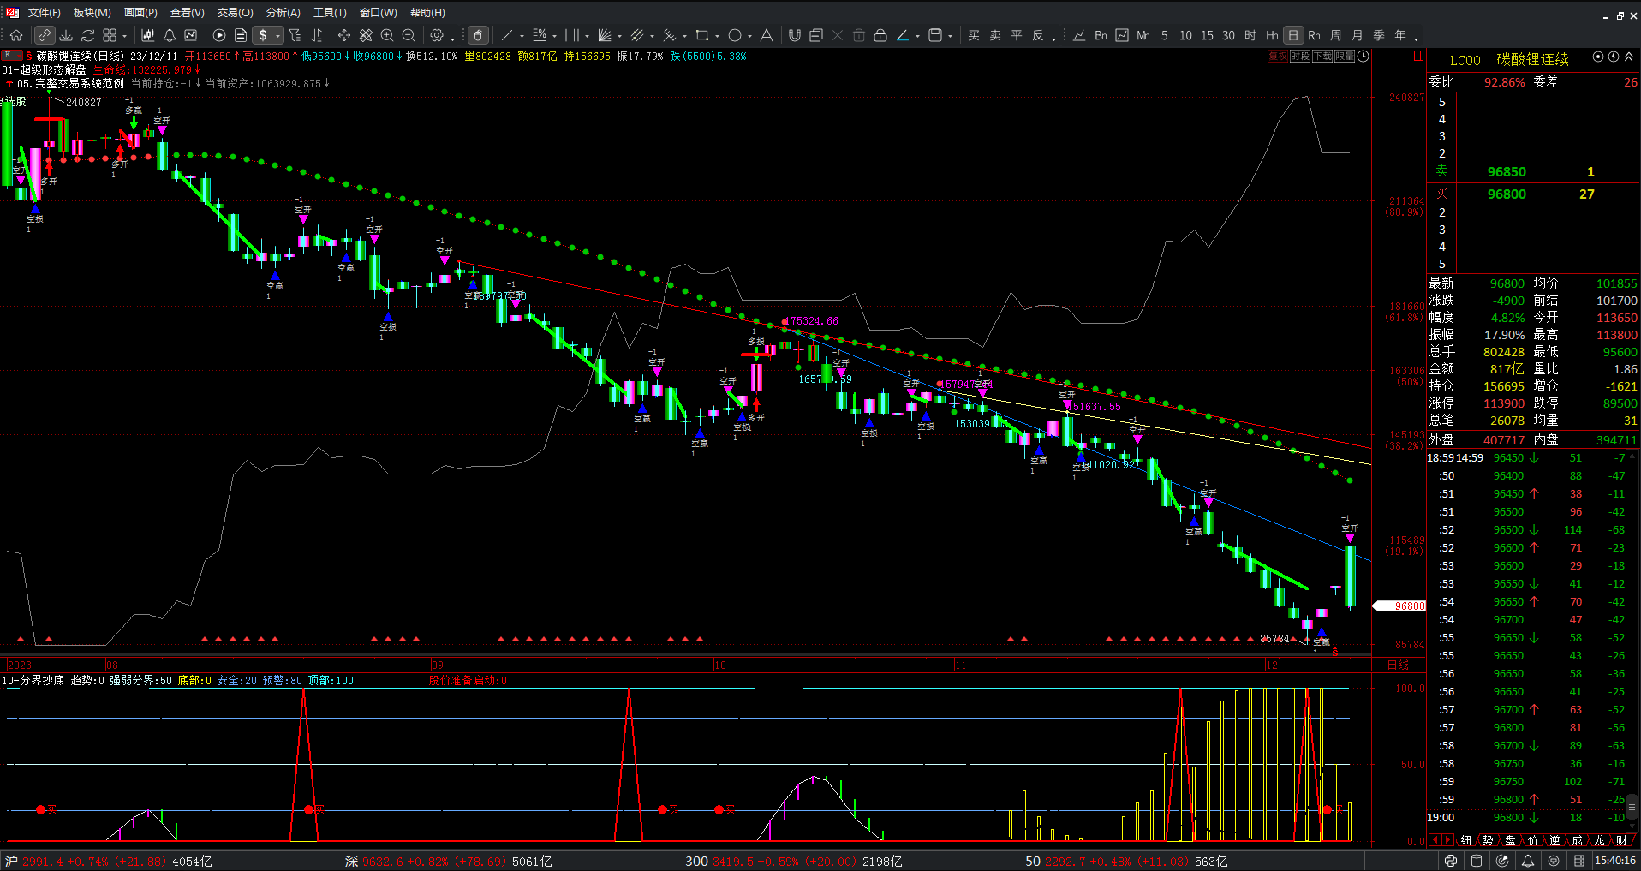Switch to 30 minute period

[1228, 35]
